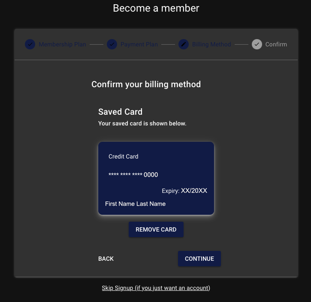Open the Skip Signup link
The width and height of the screenshot is (311, 302).
click(156, 288)
